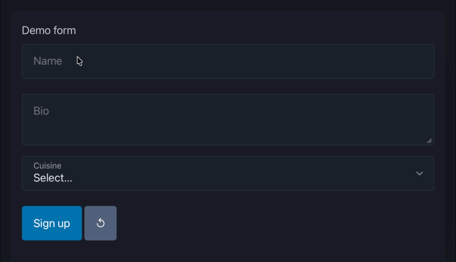Click the right end of the Name field
Viewport: 456px width, 262px height.
[x=417, y=61]
